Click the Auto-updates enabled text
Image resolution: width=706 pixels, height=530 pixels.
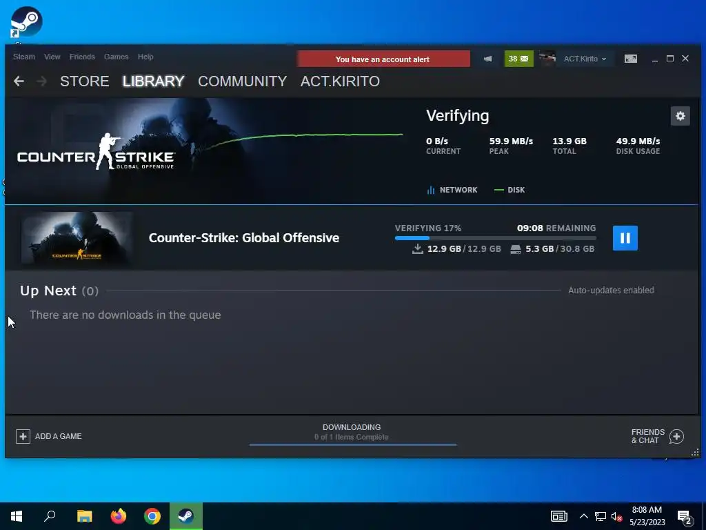pyautogui.click(x=611, y=291)
